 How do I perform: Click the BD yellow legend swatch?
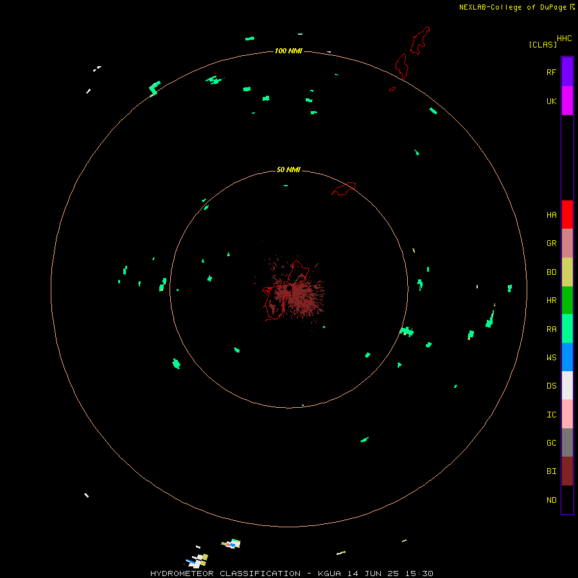pyautogui.click(x=567, y=272)
